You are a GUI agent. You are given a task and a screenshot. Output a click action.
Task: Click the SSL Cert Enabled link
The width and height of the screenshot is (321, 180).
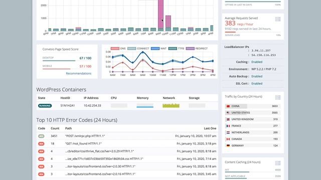(x=257, y=83)
